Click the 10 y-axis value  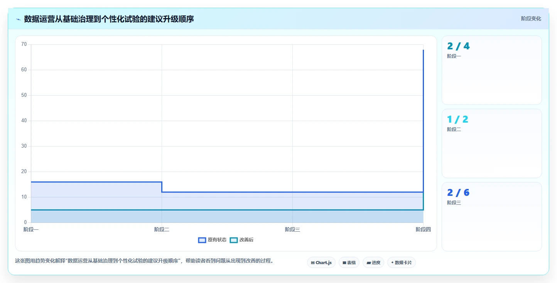tap(24, 197)
